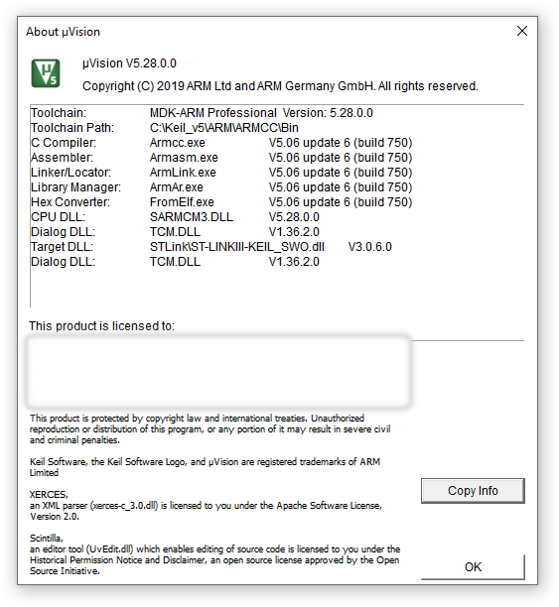559x607 pixels.
Task: Click the blurred license information box
Action: pos(218,372)
